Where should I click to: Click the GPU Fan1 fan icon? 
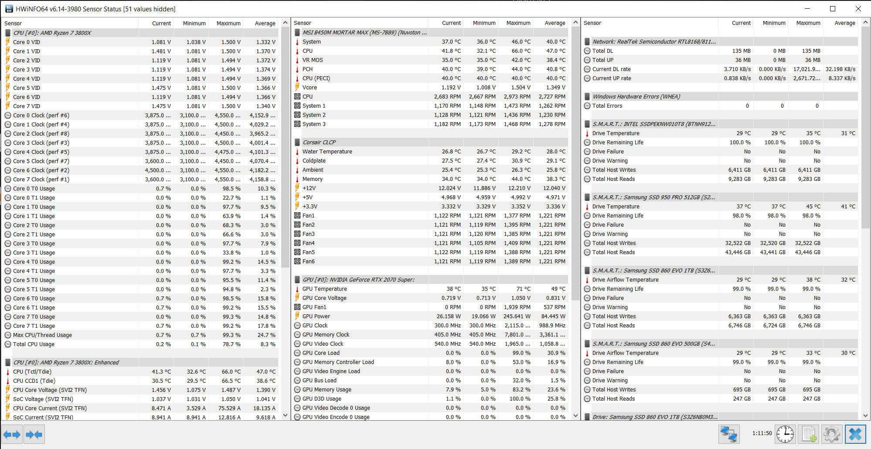click(297, 307)
